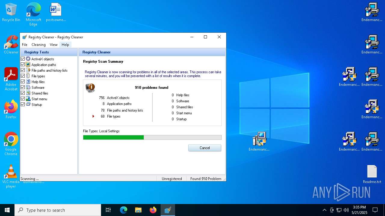The image size is (385, 216).
Task: Open the Cleaning menu
Action: 38,45
